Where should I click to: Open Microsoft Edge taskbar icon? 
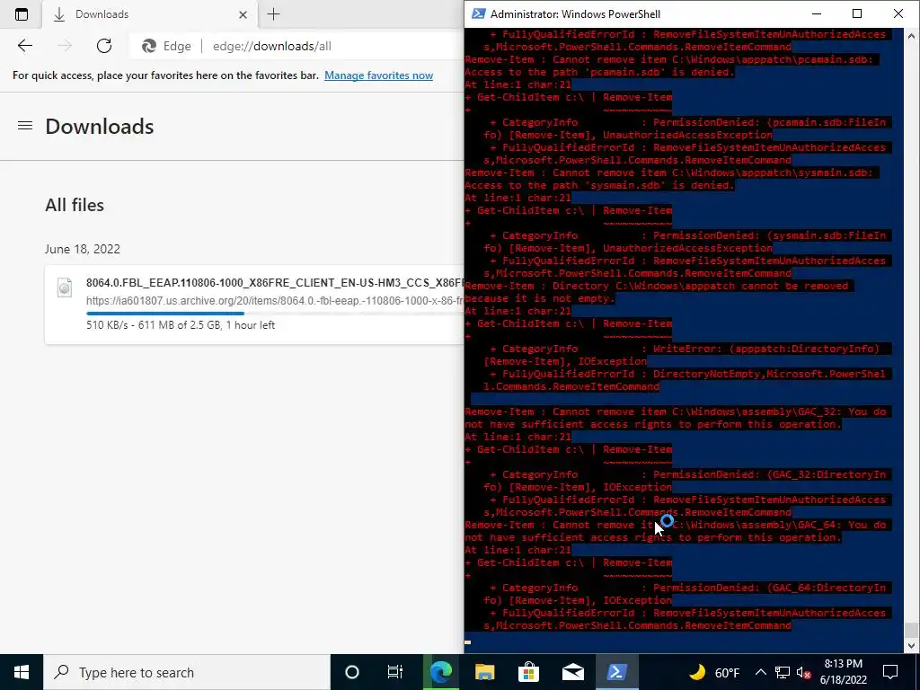coord(440,672)
